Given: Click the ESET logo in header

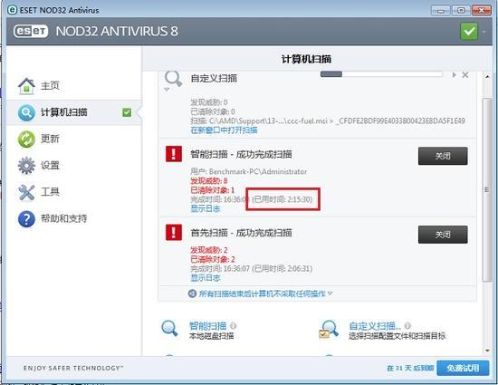Looking at the screenshot, I should point(31,31).
